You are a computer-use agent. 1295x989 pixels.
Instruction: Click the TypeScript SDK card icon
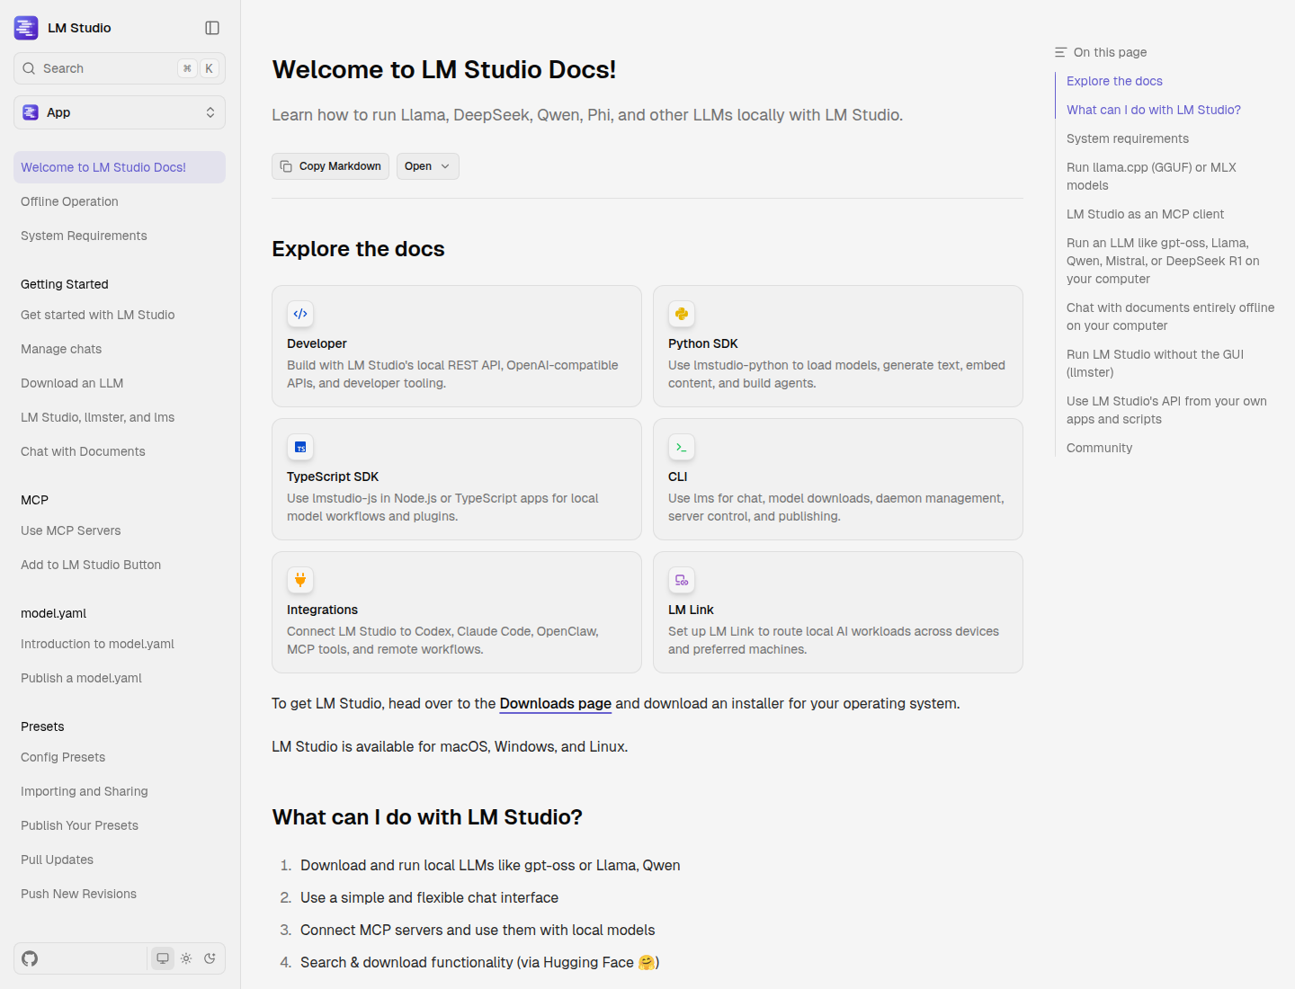[300, 447]
